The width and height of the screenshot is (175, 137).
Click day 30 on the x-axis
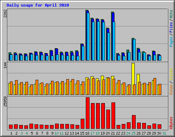[x=159, y=133]
